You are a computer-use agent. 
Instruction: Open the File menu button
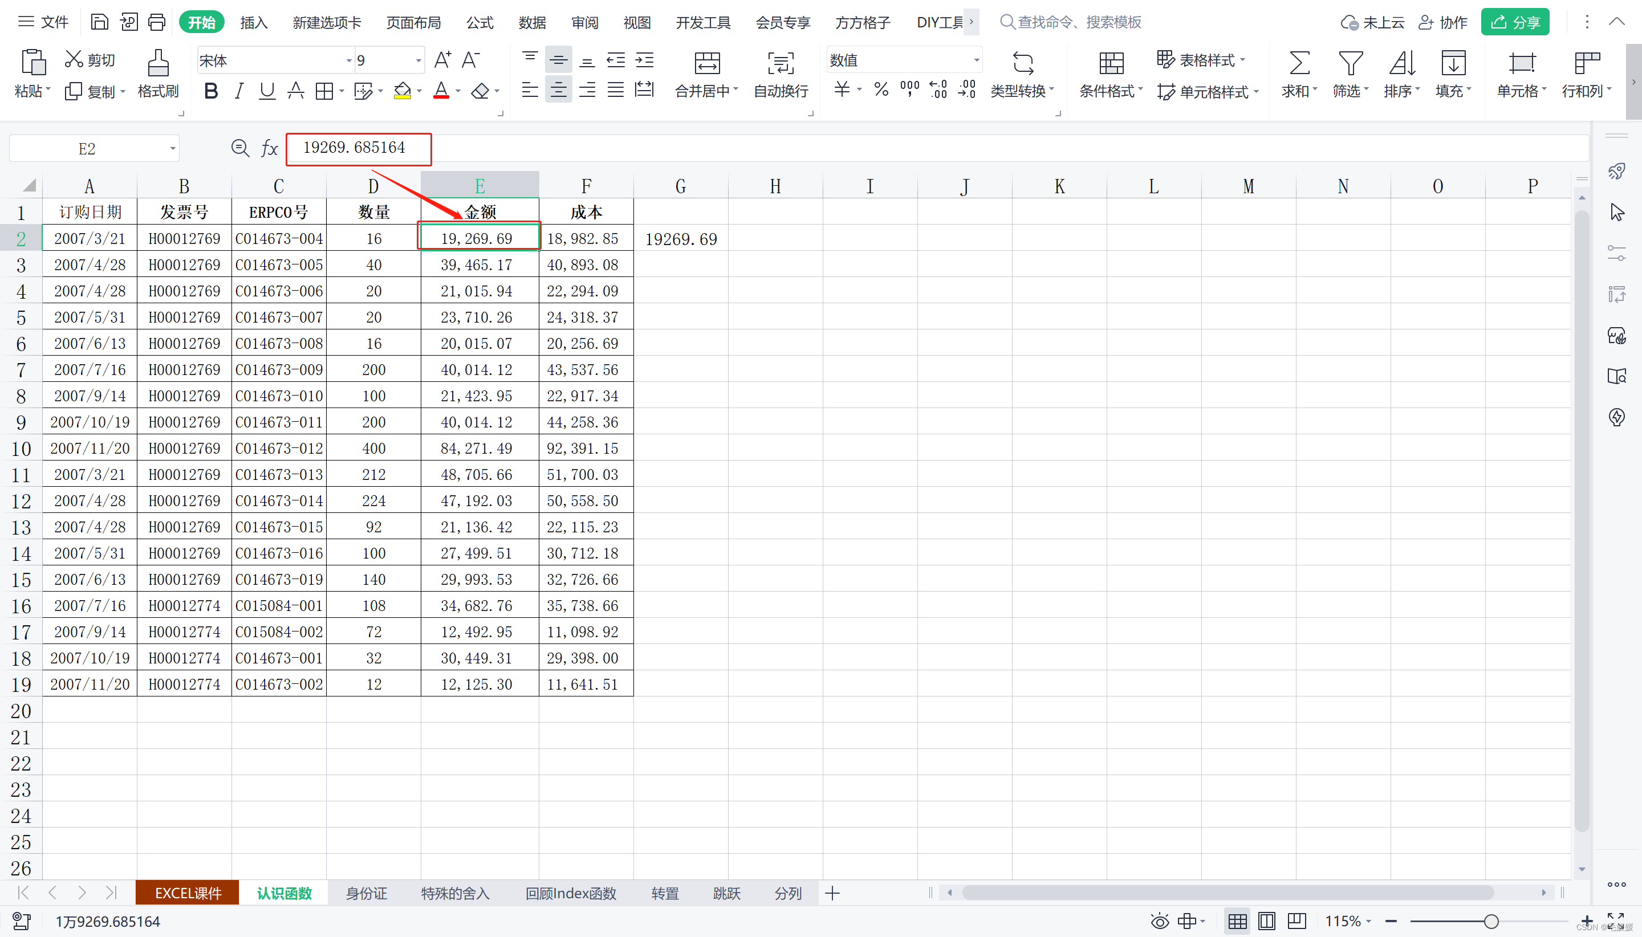tap(43, 22)
